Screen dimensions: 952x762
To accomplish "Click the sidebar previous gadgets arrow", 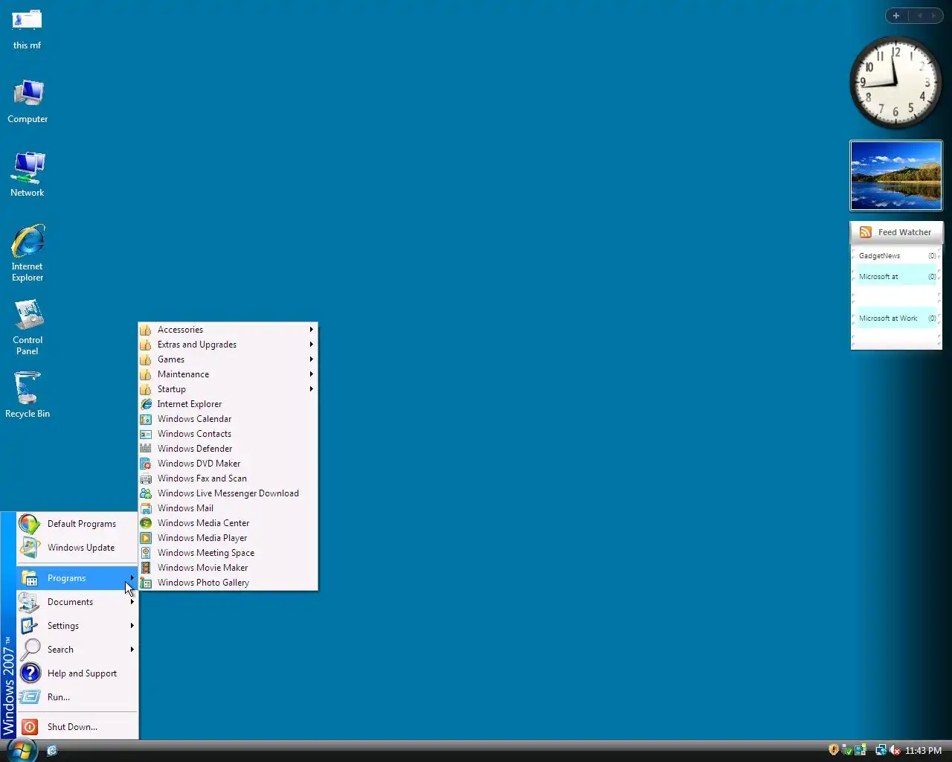I will [919, 16].
